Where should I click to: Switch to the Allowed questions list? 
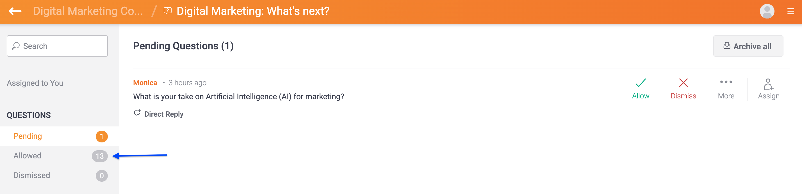tap(27, 155)
